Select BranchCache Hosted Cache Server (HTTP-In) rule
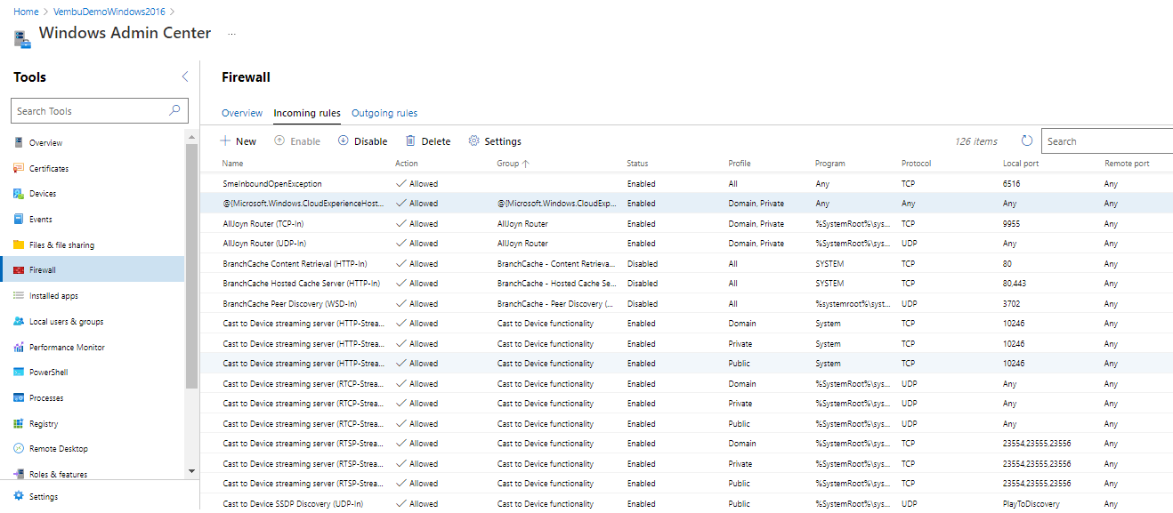This screenshot has height=513, width=1173. 686,284
